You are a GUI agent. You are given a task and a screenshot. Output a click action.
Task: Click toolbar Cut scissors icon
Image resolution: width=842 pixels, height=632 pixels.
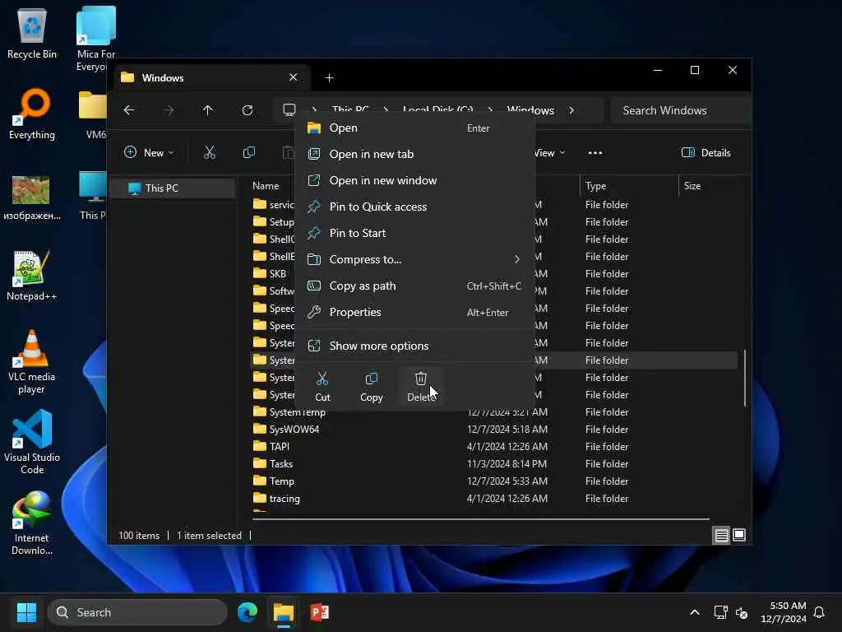pos(210,152)
